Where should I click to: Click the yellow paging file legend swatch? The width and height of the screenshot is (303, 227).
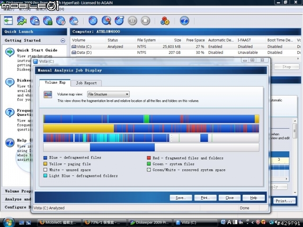[x=45, y=164]
